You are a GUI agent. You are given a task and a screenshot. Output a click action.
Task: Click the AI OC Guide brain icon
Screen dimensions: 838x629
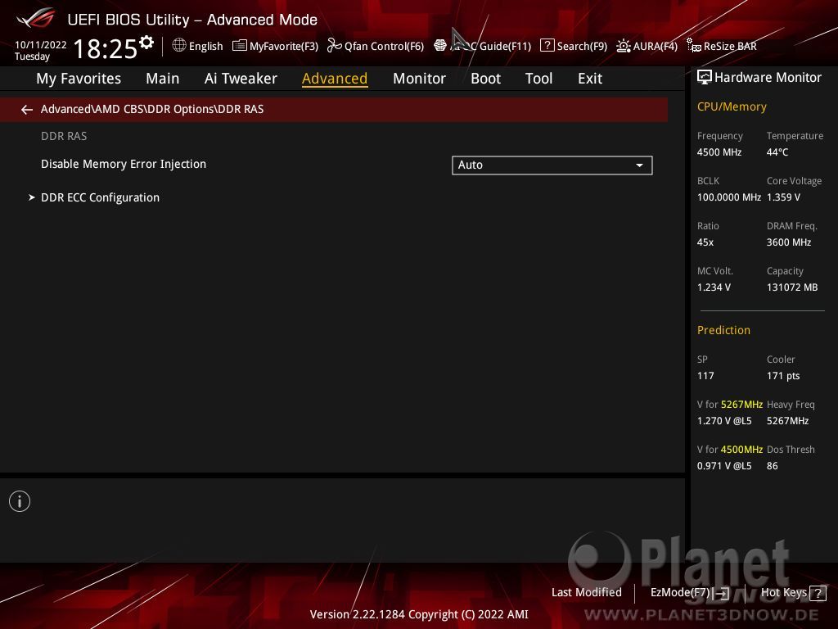tap(439, 46)
